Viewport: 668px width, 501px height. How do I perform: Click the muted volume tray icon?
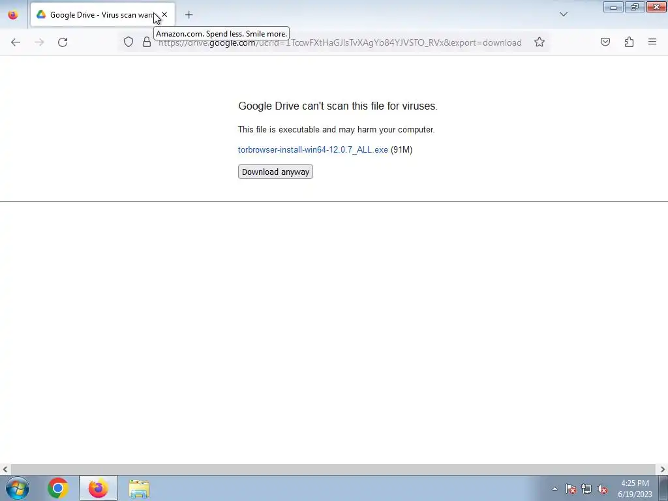602,489
